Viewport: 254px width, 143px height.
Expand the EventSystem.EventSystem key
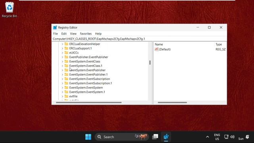pyautogui.click(x=62, y=88)
